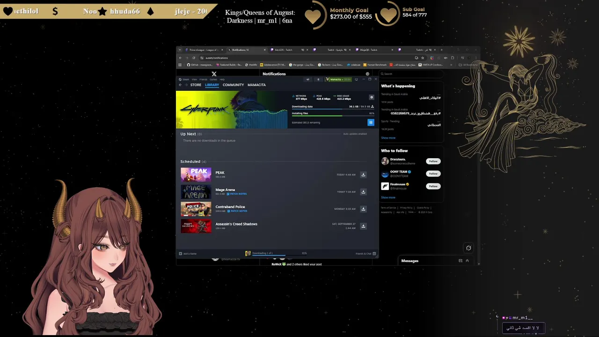Click Show more under Who to follow
The image size is (599, 337).
[388, 198]
